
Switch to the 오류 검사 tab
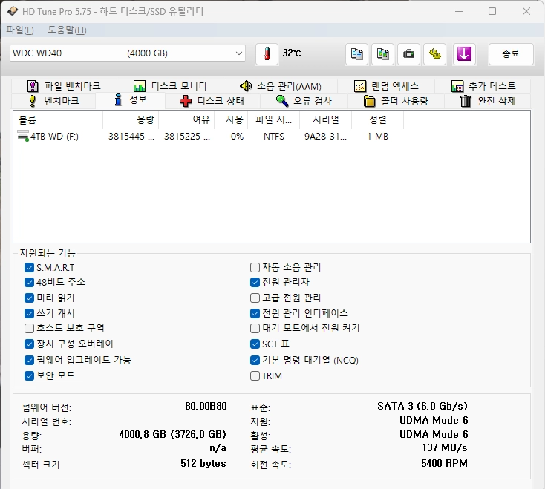pyautogui.click(x=304, y=101)
